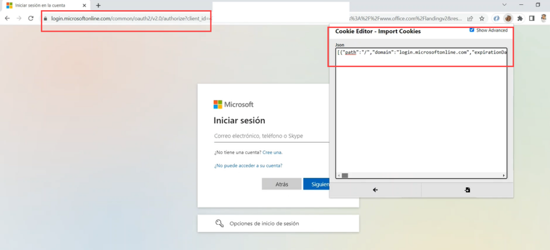The width and height of the screenshot is (550, 250).
Task: Toggle the browser side panel icon
Action: click(532, 19)
